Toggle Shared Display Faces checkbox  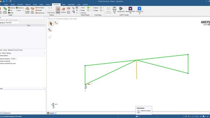[x=80, y=8]
